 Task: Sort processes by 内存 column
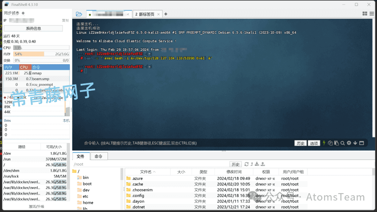tap(11, 67)
